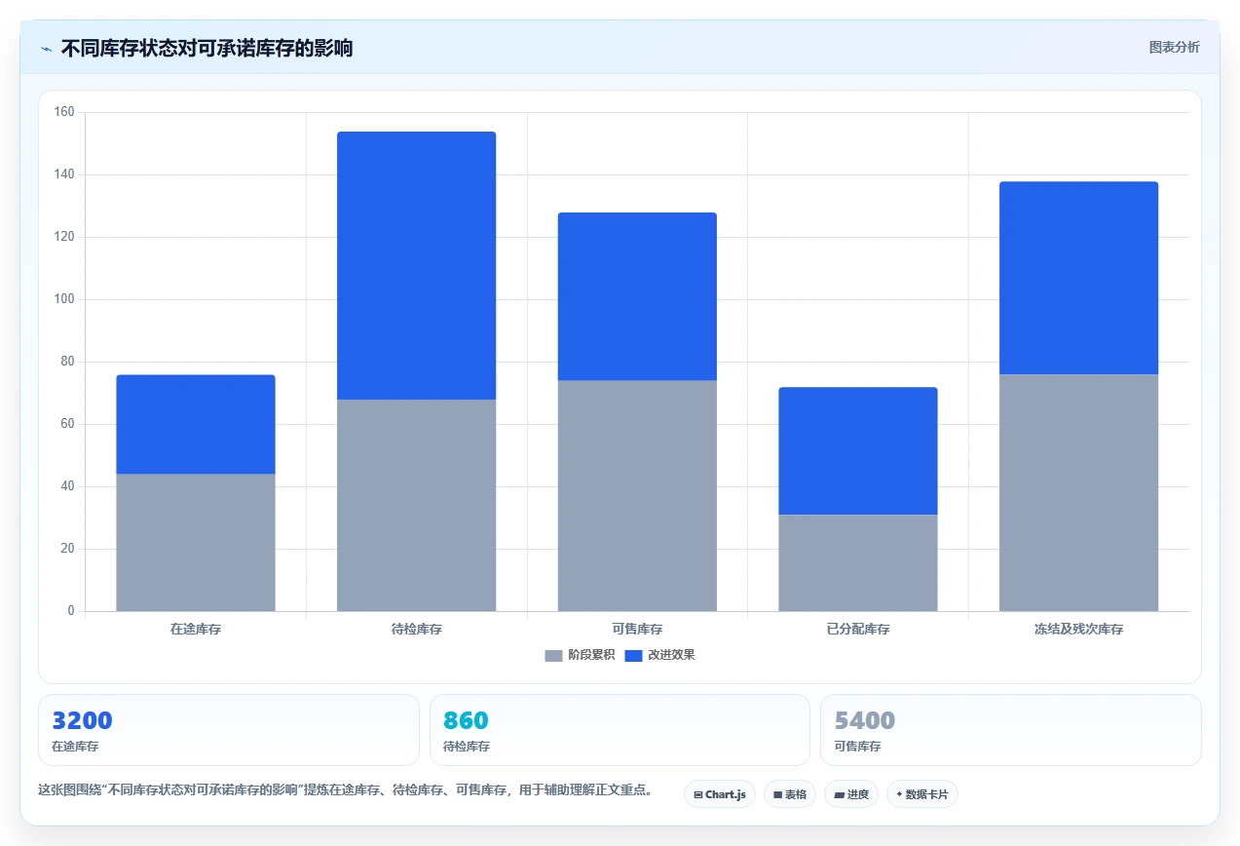Toggle the 阶段累积 legend entry
Screen dimensions: 1240x846
(x=580, y=655)
